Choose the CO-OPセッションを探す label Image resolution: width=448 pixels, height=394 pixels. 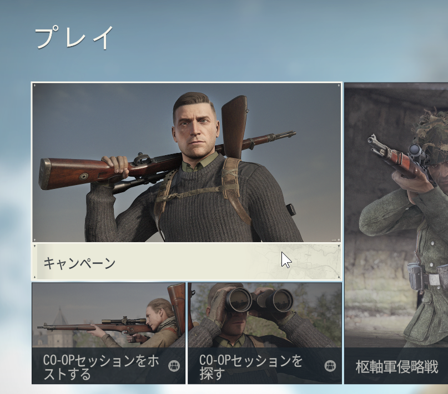250,367
